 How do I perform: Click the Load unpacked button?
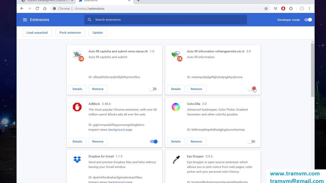pyautogui.click(x=37, y=33)
